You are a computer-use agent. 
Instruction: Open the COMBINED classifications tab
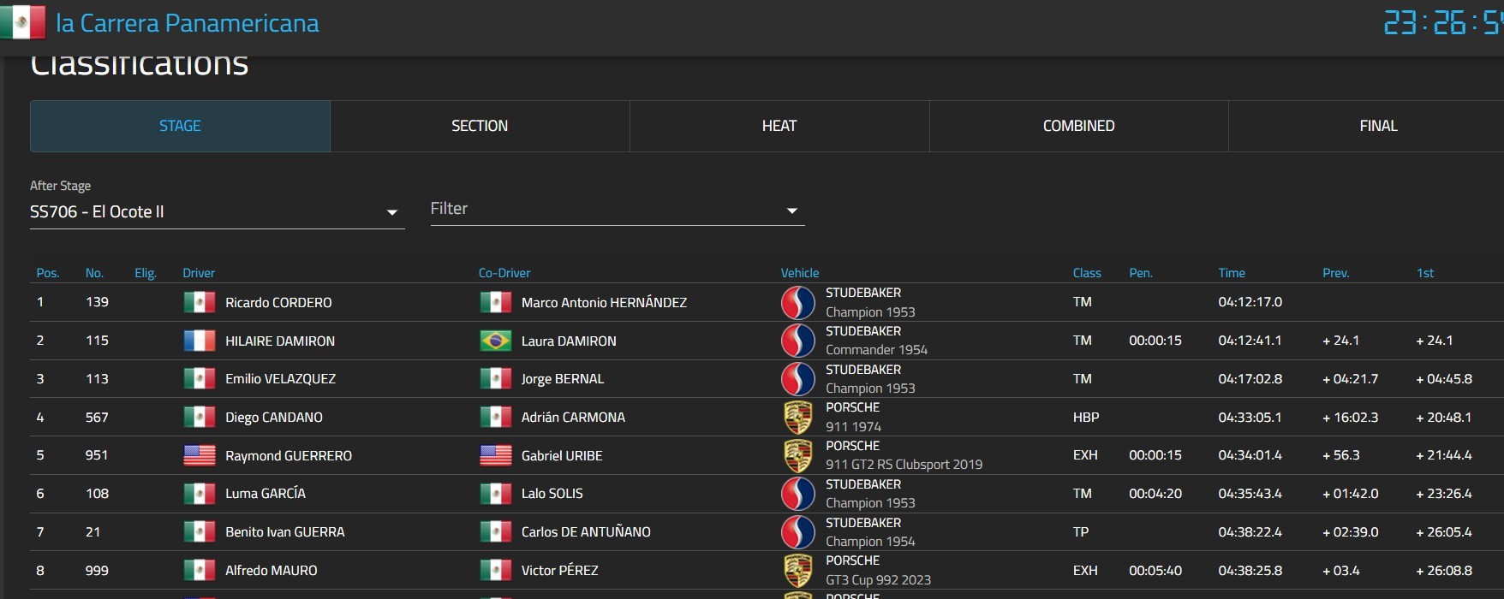pos(1078,127)
